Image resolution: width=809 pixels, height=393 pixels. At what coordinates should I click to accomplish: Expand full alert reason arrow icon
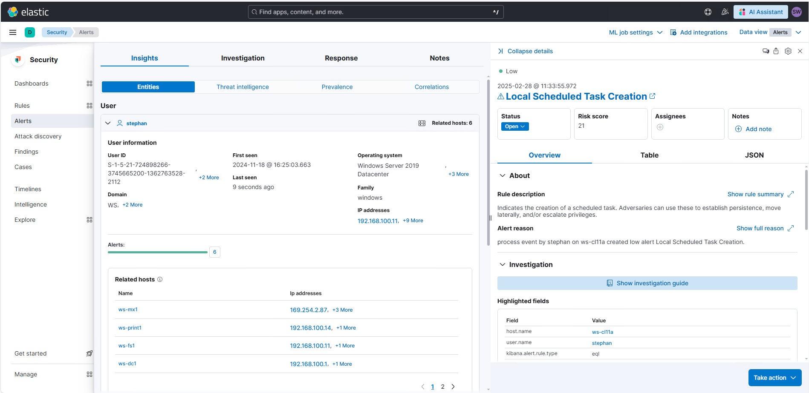point(791,228)
